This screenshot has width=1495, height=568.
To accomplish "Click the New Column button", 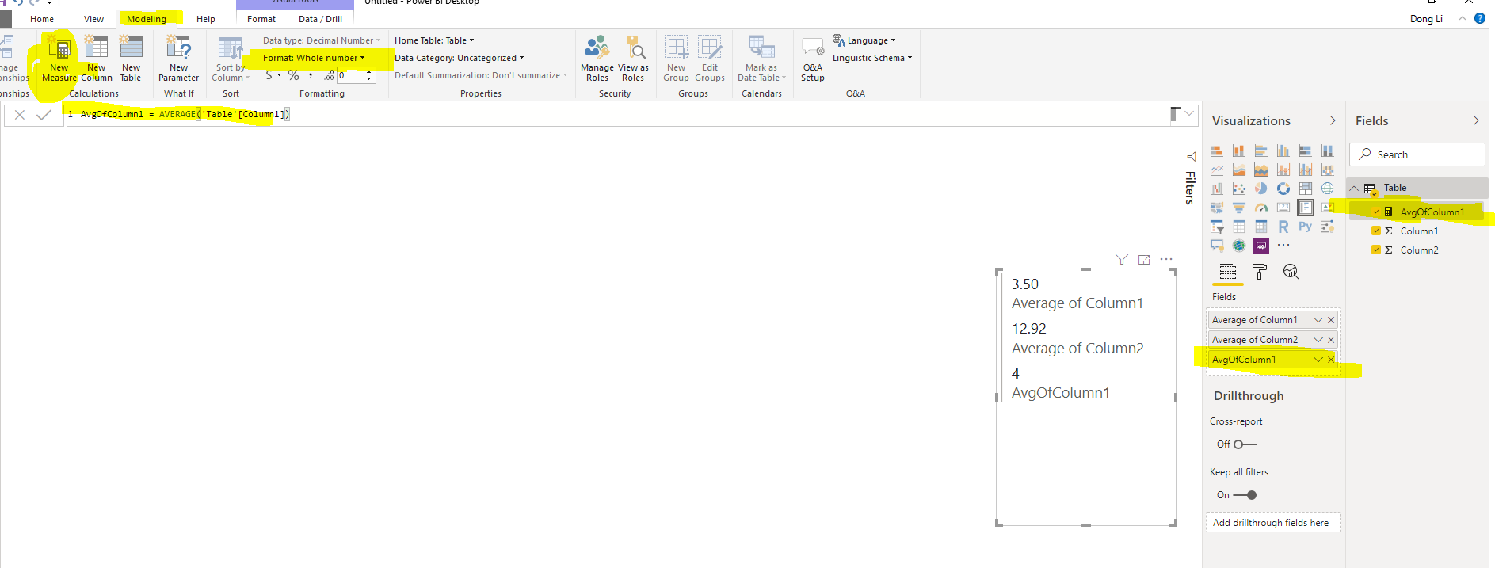I will pyautogui.click(x=97, y=59).
